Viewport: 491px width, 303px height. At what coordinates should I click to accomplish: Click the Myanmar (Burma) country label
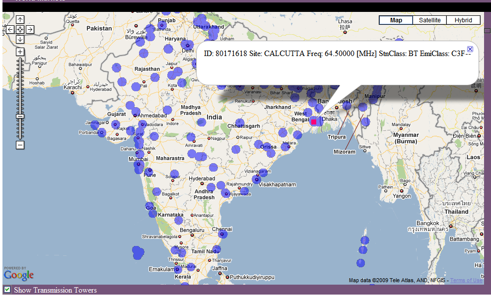406,138
